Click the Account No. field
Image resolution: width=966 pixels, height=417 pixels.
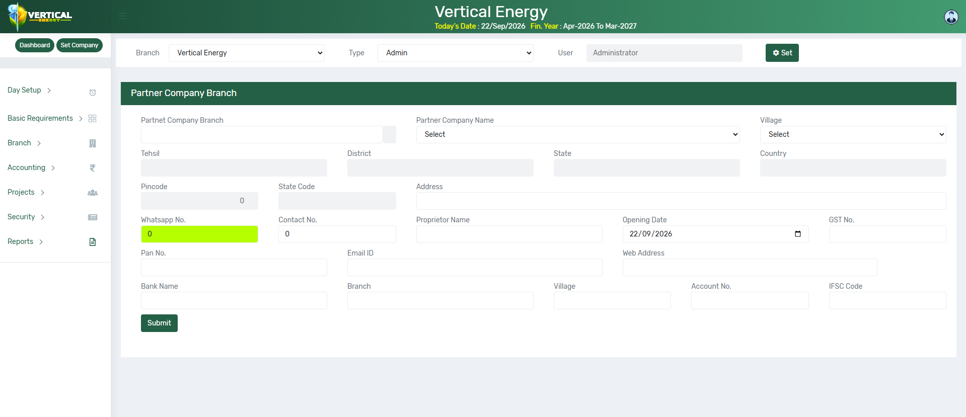pyautogui.click(x=750, y=300)
